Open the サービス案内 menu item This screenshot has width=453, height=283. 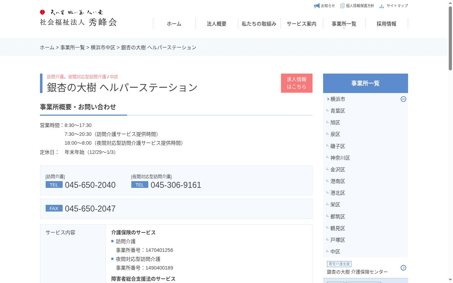302,24
